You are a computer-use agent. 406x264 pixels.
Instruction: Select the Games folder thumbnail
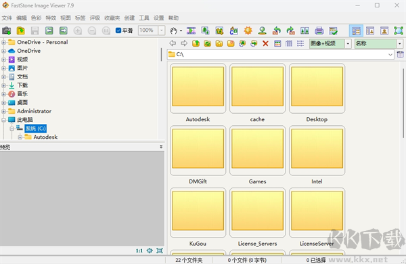click(x=257, y=150)
